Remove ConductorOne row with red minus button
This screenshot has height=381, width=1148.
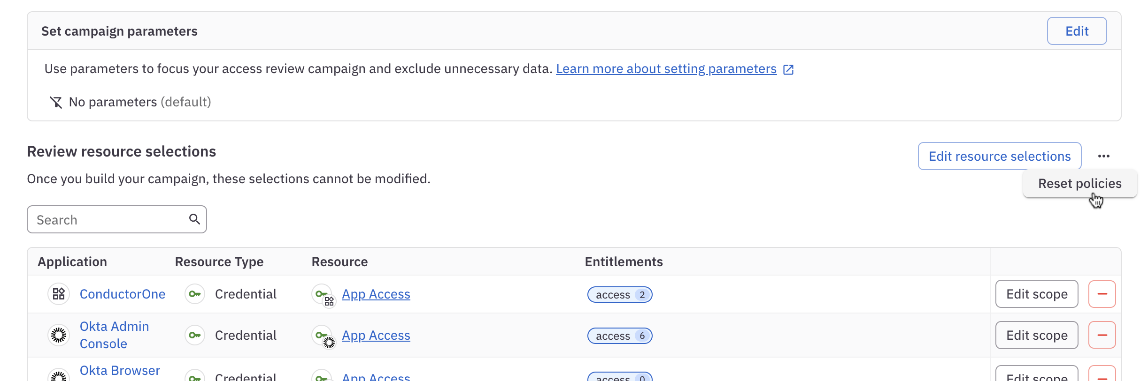[1102, 294]
